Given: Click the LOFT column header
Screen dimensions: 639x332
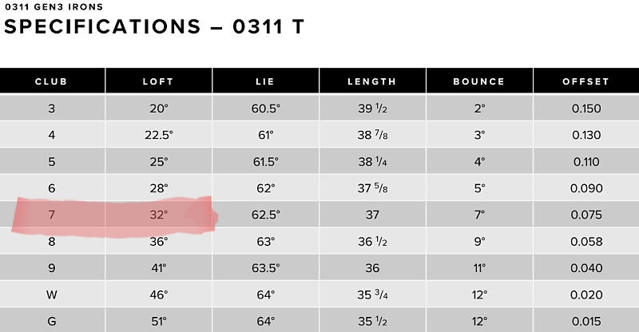Looking at the screenshot, I should click(x=157, y=81).
